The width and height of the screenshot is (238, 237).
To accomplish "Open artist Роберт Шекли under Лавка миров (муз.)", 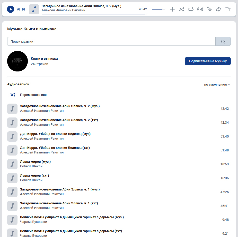I will 31,166.
